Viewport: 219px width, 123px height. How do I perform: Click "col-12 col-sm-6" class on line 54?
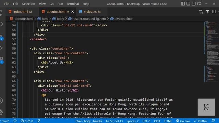(78, 25)
